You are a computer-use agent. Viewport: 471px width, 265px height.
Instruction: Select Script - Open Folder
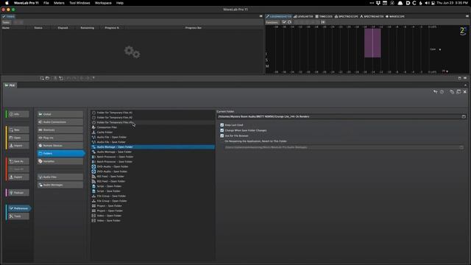pos(152,186)
